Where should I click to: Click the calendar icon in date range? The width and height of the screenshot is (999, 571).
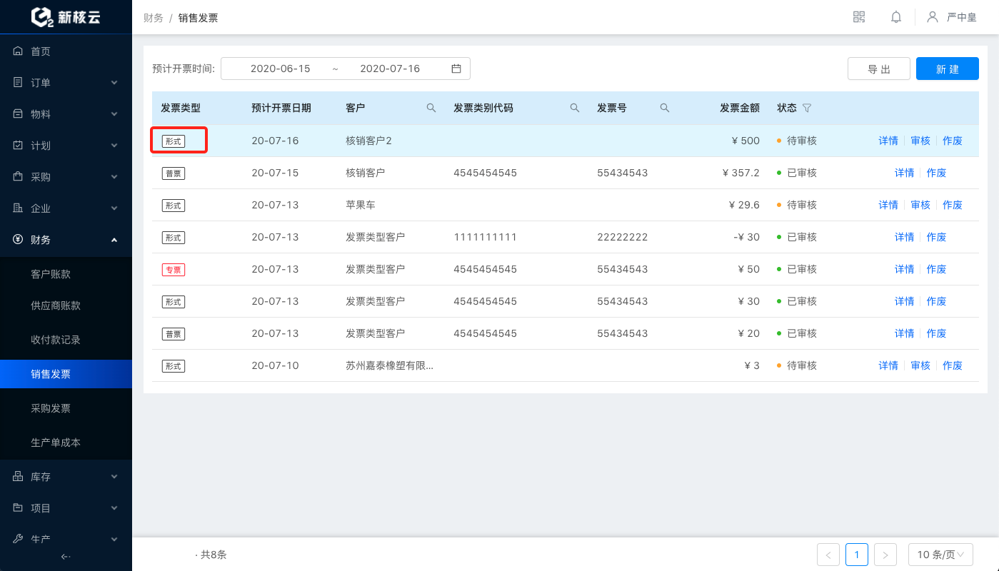pyautogui.click(x=456, y=69)
